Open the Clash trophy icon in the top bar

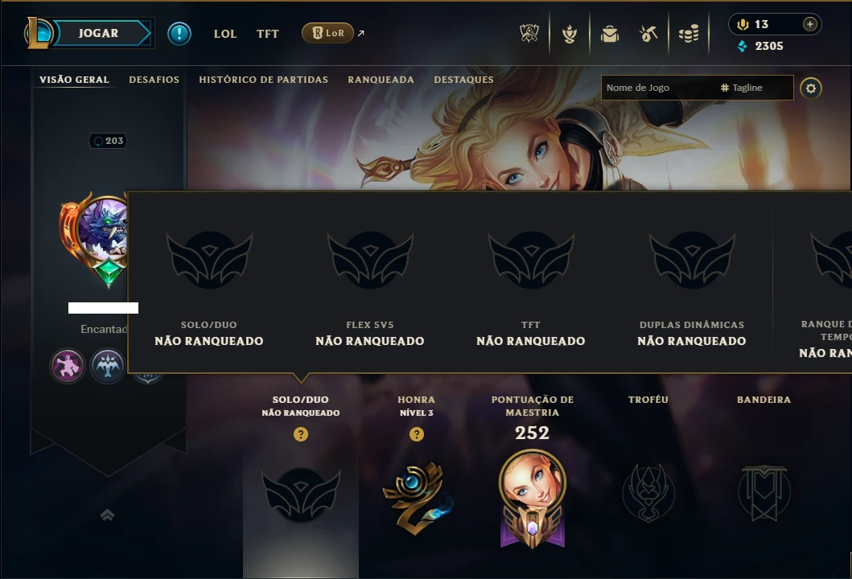tap(529, 34)
